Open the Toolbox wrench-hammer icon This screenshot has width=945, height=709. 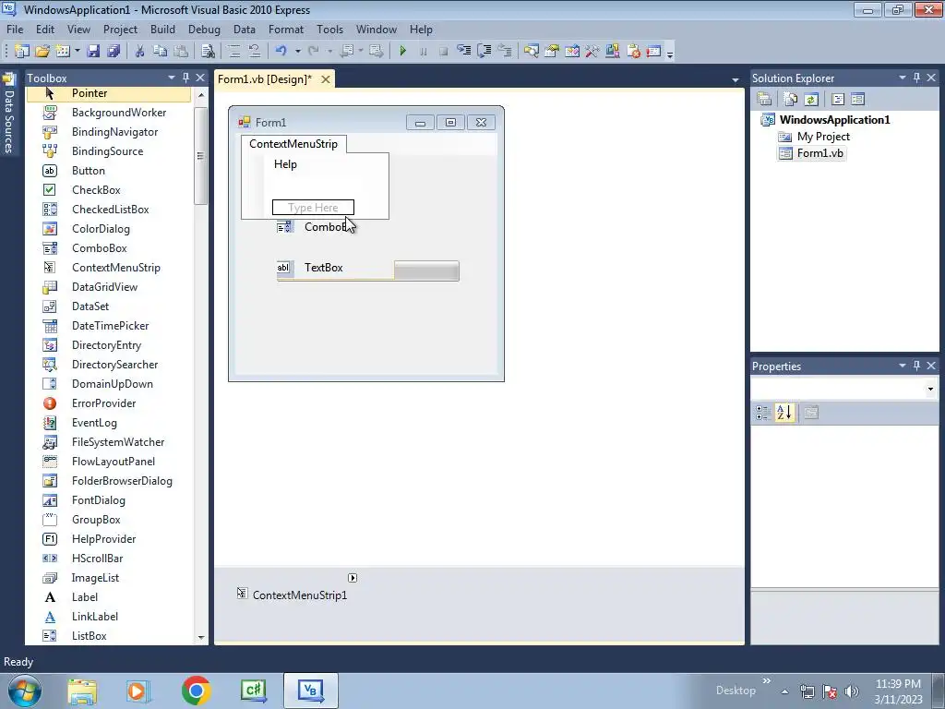(592, 52)
